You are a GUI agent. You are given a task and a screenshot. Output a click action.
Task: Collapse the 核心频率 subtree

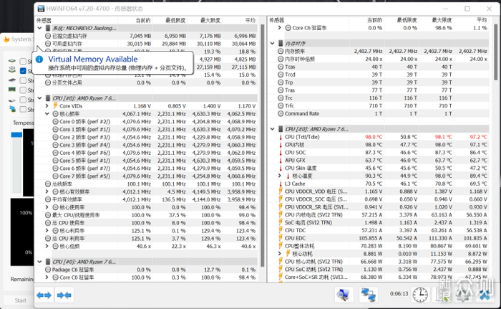pos(47,114)
